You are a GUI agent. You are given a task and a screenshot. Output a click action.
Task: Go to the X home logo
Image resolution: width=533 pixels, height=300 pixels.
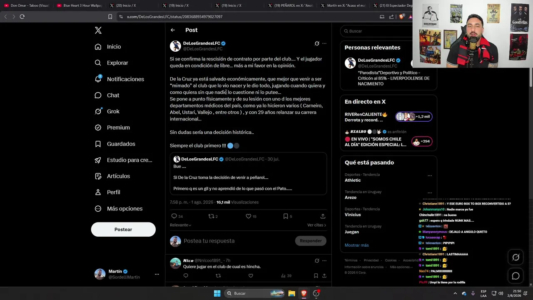pyautogui.click(x=98, y=30)
